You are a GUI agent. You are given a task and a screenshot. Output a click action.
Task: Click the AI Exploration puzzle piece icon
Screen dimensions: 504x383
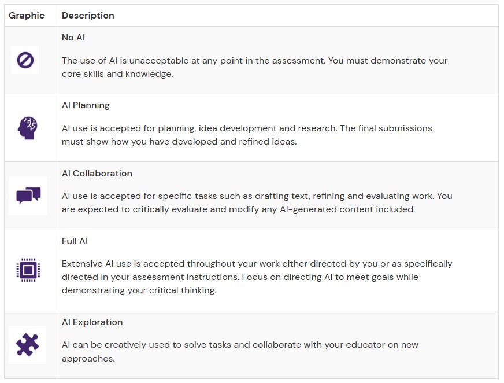27,345
